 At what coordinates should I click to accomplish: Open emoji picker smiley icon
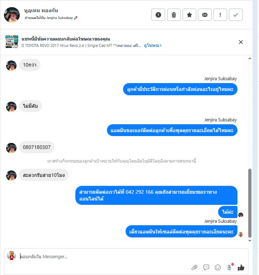coord(218,267)
